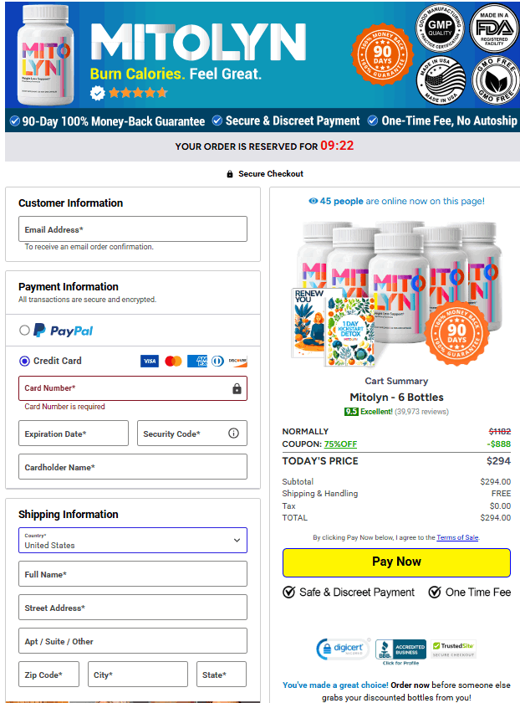The image size is (520, 703).
Task: Click the Mastercard icon
Action: click(x=173, y=361)
